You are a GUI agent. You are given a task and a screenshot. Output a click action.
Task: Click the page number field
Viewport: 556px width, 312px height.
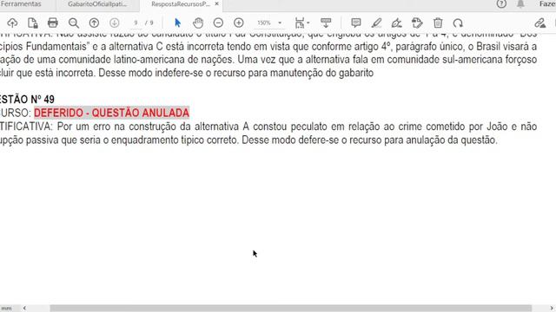pos(136,23)
